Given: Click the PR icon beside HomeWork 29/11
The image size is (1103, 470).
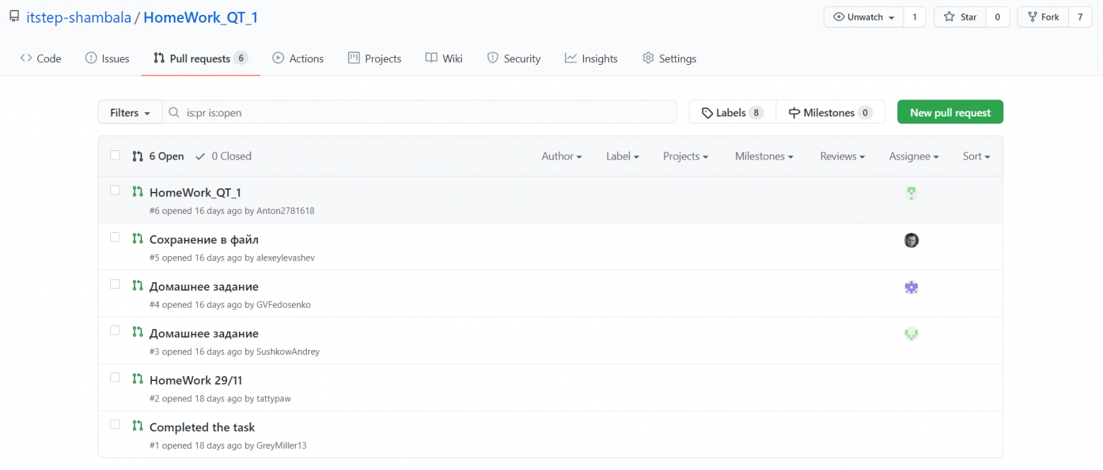Looking at the screenshot, I should coord(138,379).
